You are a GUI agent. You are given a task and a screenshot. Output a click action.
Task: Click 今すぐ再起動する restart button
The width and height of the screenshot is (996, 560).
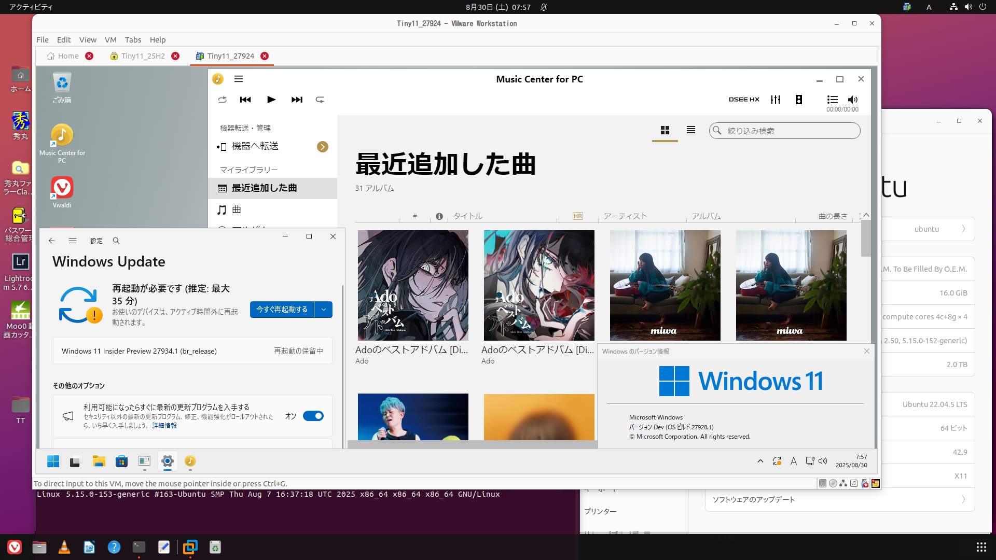[x=282, y=310]
